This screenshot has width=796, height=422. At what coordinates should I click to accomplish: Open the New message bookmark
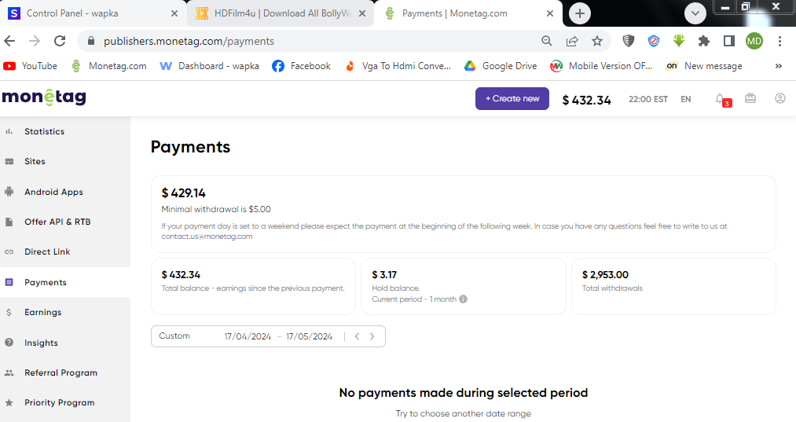(x=704, y=66)
